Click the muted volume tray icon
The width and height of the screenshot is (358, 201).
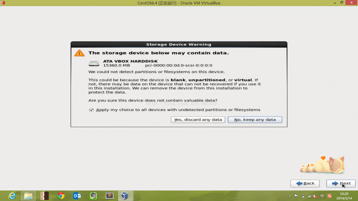coord(315,196)
